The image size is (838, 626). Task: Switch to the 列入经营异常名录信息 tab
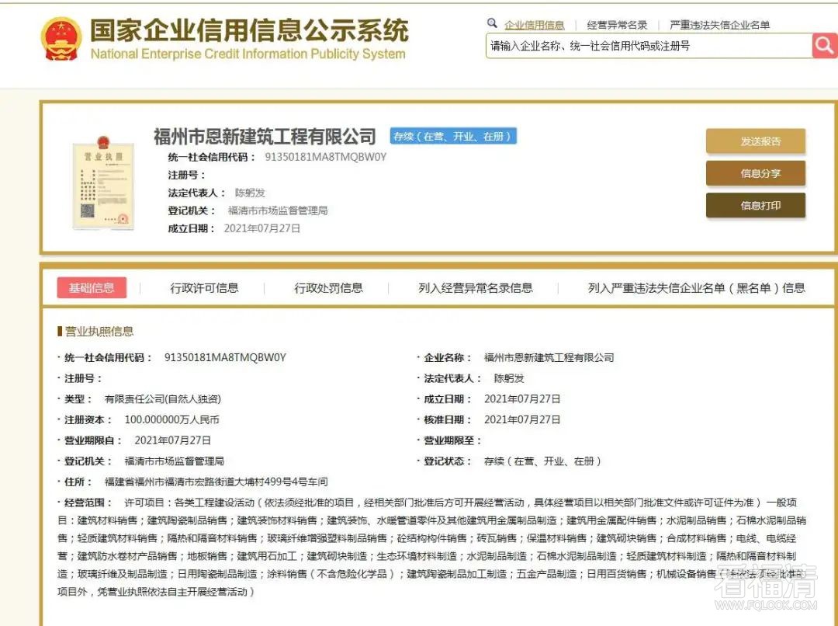click(475, 288)
